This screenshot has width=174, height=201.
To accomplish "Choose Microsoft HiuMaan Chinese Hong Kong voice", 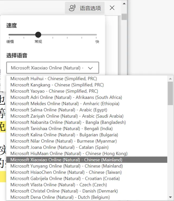I will click(87, 154).
